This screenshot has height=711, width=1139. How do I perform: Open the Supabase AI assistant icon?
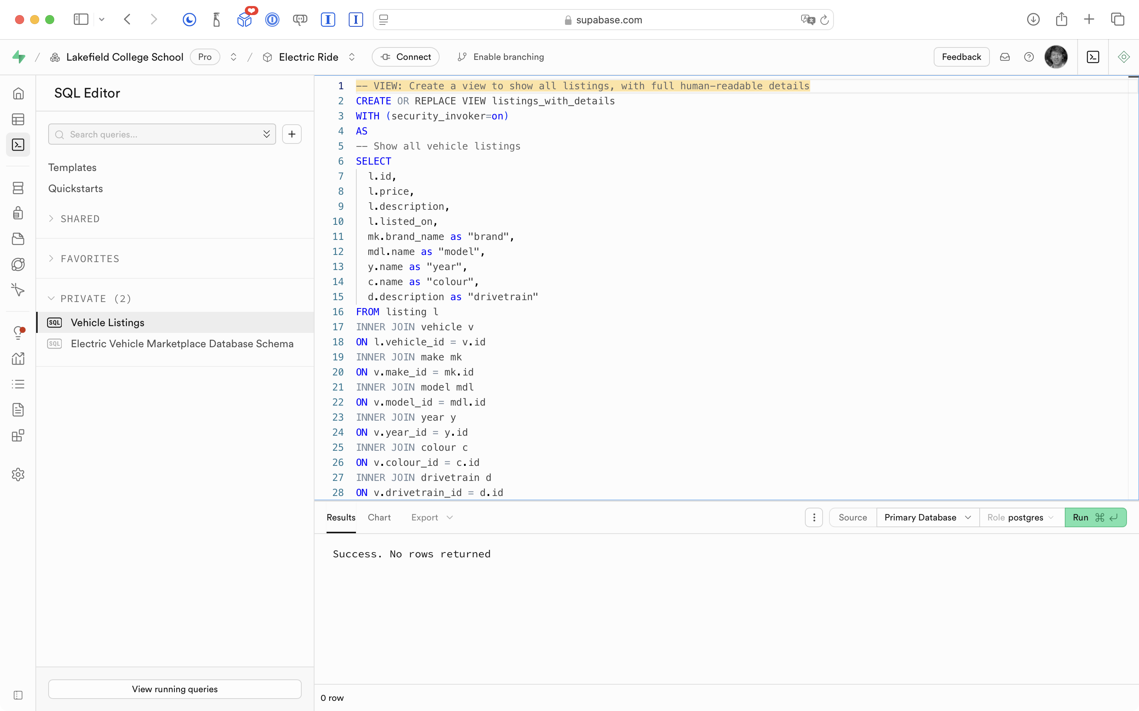pos(1124,57)
